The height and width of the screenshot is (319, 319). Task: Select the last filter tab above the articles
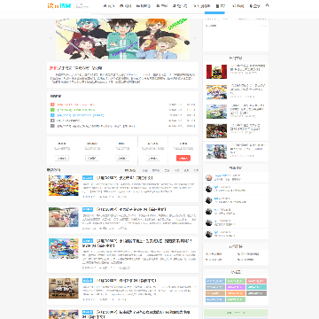(x=196, y=170)
